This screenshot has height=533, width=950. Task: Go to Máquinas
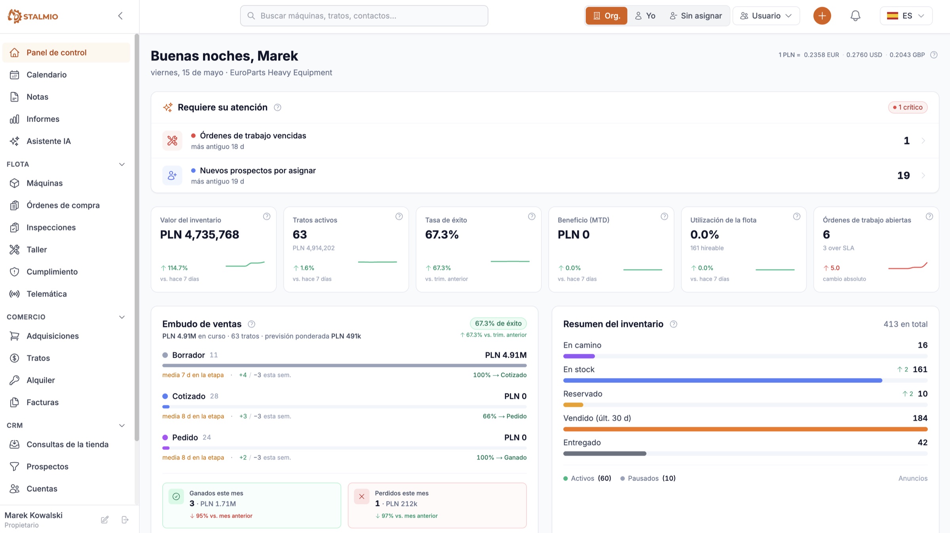66,183
